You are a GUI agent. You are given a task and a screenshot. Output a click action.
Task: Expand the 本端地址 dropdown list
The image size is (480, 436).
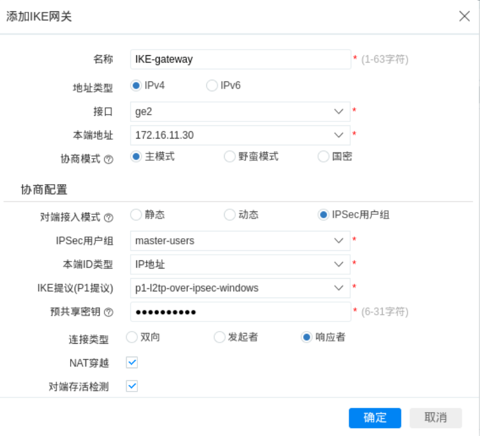[x=240, y=135]
